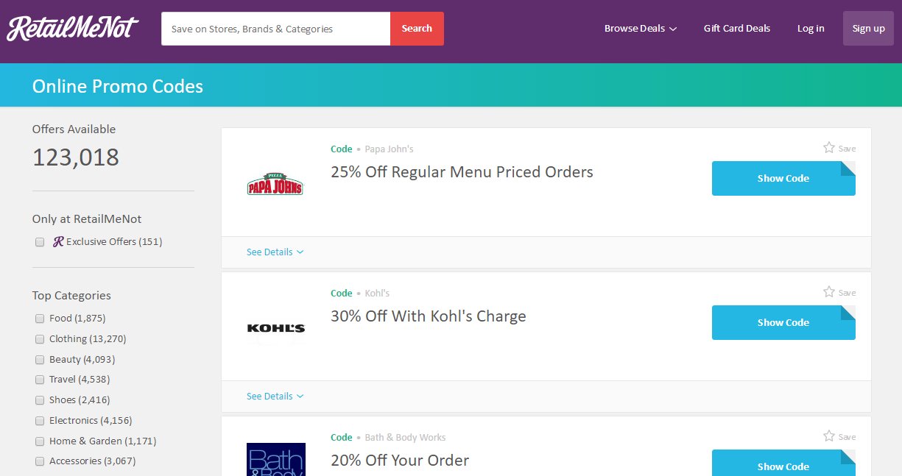902x476 pixels.
Task: Expand See Details for Papa John's offer
Action: (x=275, y=252)
